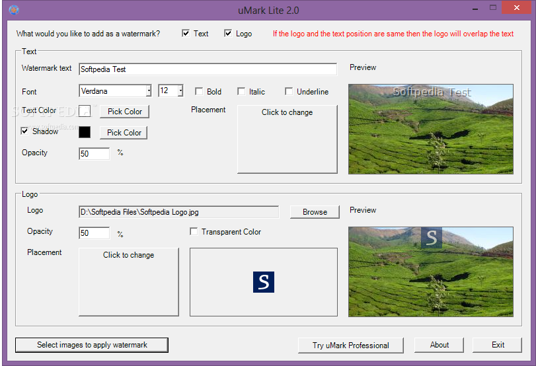Toggle the Text watermark checkbox
Screen dimensions: 536x366
186,33
